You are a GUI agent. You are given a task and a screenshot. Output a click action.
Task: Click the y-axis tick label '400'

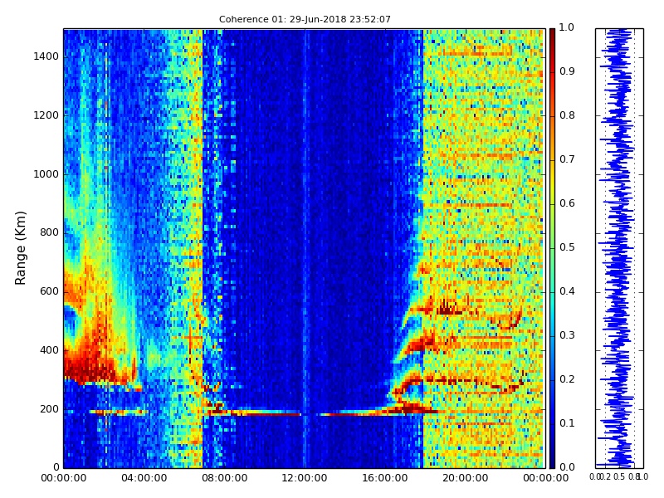(x=49, y=350)
